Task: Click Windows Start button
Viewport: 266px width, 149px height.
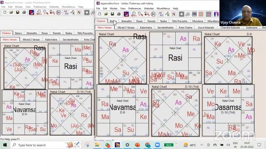Action: tap(5, 145)
